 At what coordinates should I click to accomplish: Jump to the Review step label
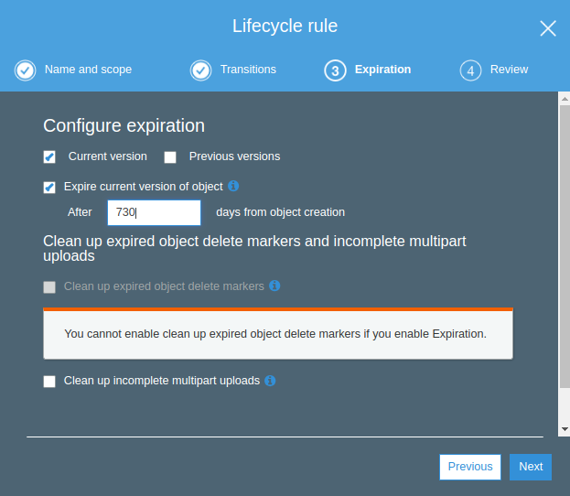pos(509,70)
